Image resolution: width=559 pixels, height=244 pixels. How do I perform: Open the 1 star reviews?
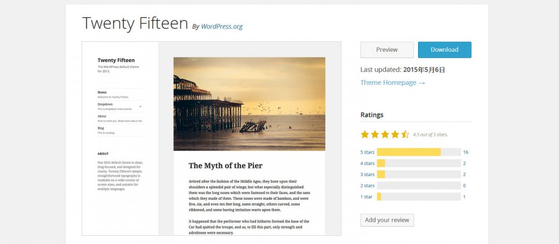click(366, 197)
